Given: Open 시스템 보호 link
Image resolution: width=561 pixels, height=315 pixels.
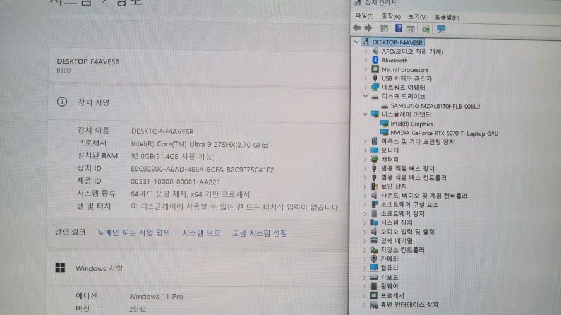Looking at the screenshot, I should pyautogui.click(x=201, y=233).
